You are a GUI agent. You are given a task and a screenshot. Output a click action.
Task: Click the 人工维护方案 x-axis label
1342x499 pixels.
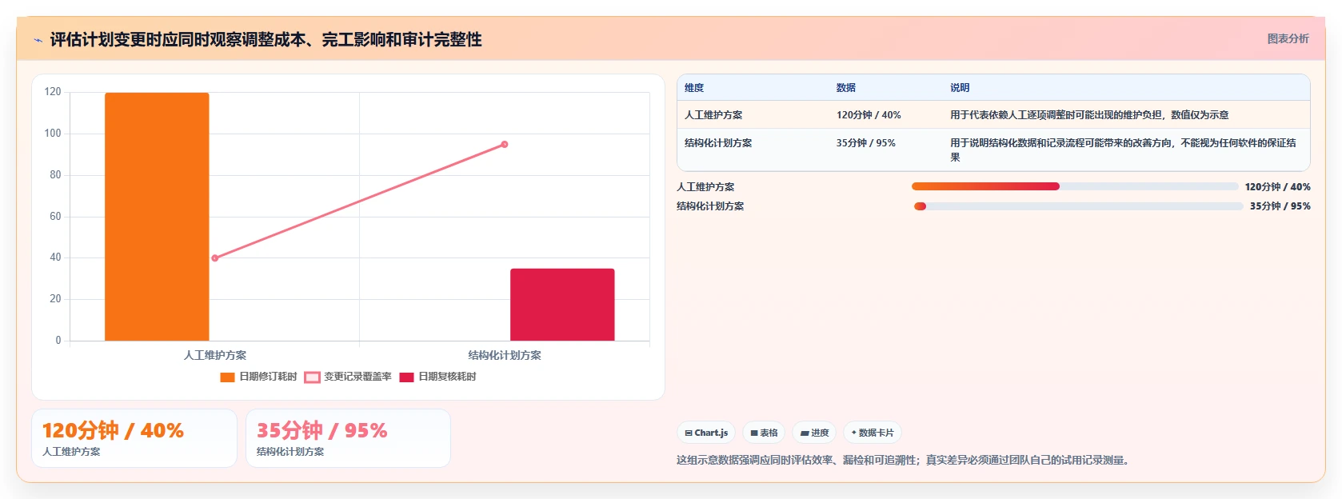click(x=215, y=355)
